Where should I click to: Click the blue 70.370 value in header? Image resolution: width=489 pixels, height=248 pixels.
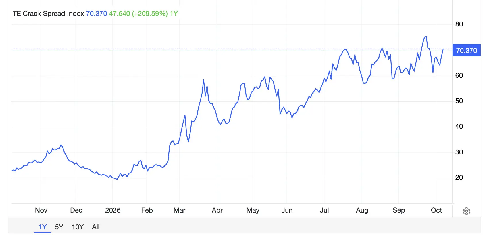pos(97,14)
